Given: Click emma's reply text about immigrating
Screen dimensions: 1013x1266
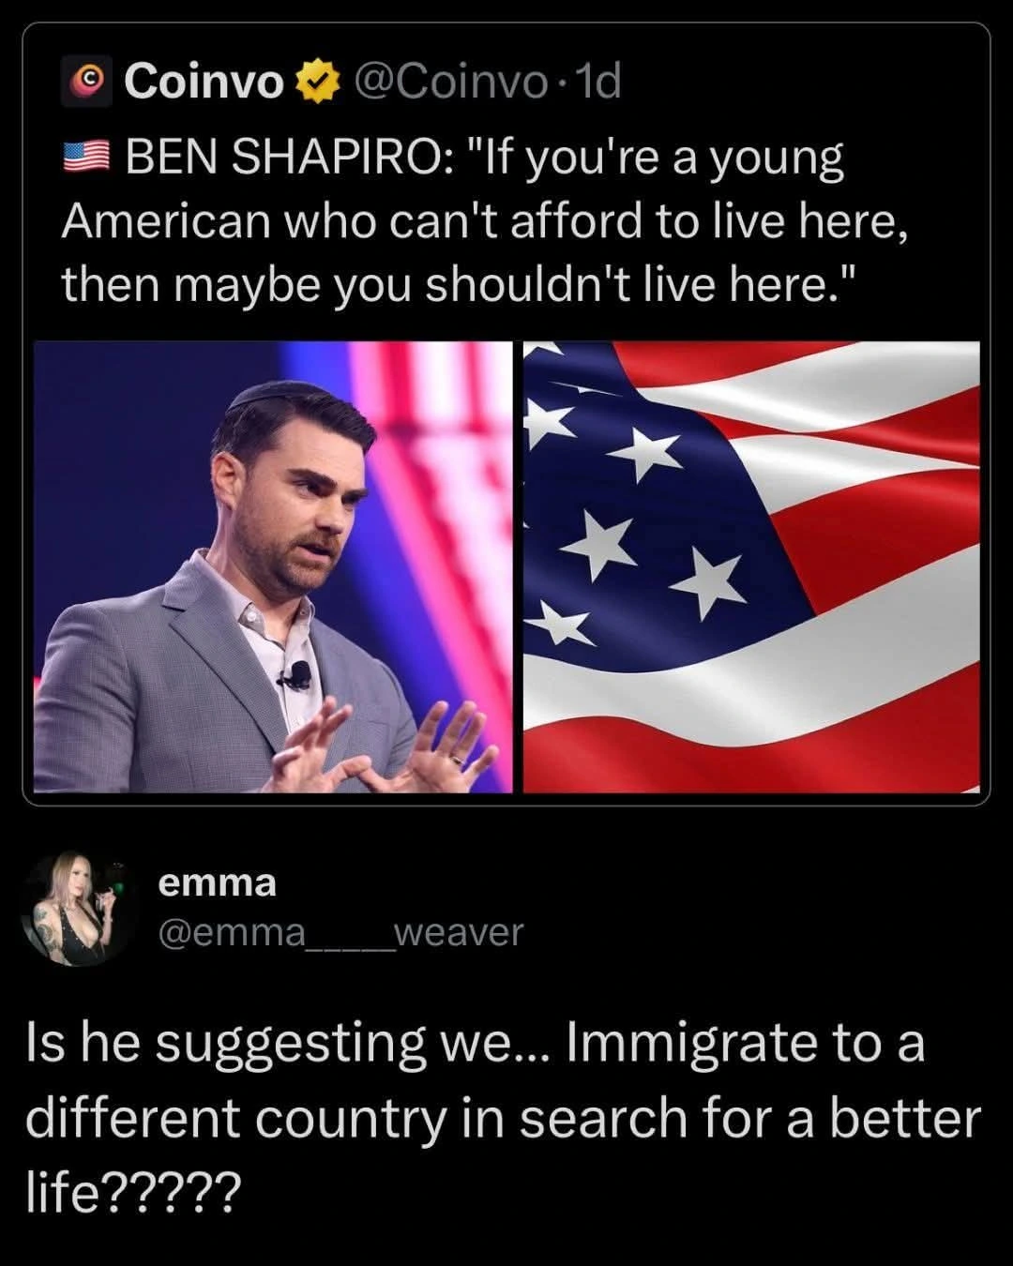Looking at the screenshot, I should (502, 1118).
